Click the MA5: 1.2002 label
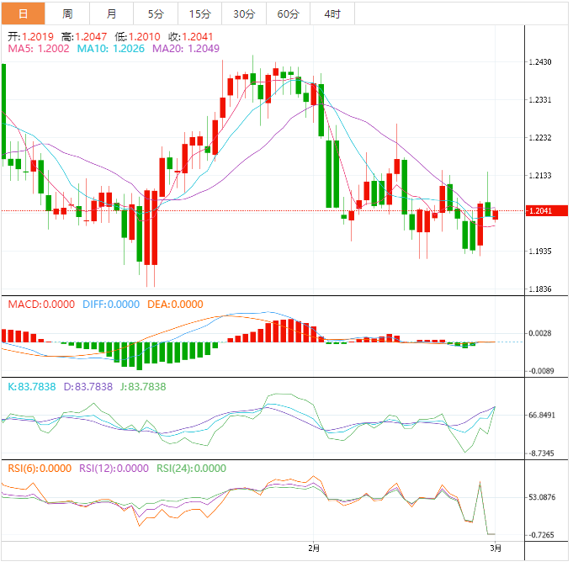Screen dimensions: 573x567 pyautogui.click(x=39, y=49)
